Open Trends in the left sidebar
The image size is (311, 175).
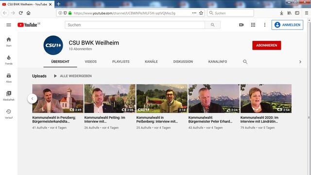(x=9, y=60)
